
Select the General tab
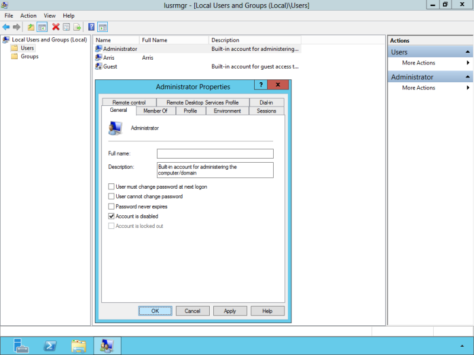pos(118,110)
